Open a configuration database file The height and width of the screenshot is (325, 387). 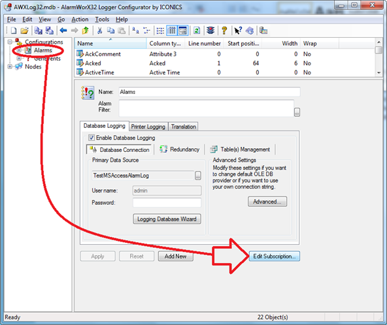pos(24,31)
